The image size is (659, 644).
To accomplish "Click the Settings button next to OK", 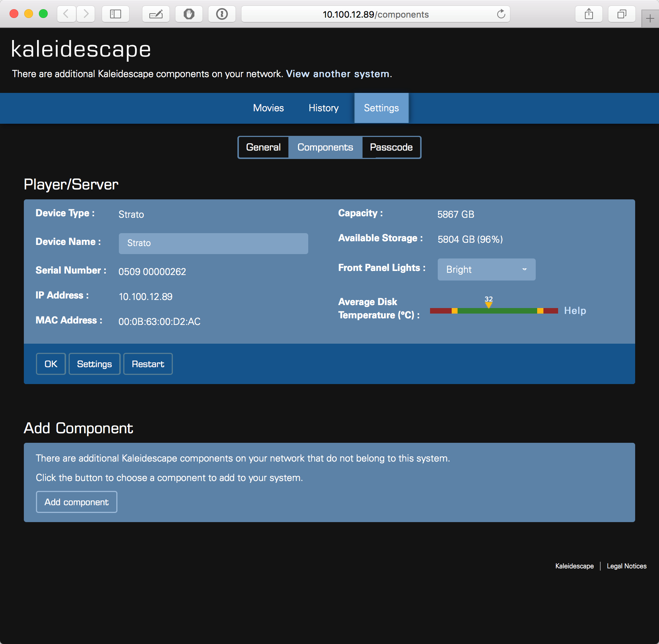I will [x=95, y=364].
